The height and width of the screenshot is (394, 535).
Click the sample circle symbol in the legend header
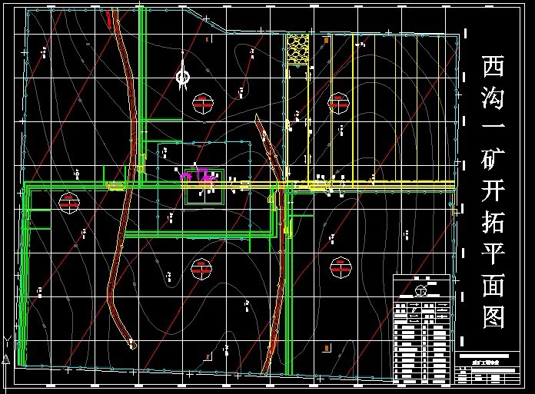(x=420, y=291)
